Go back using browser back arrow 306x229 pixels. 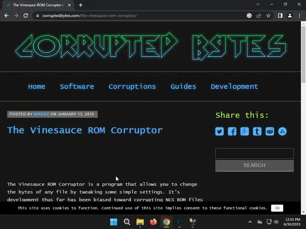click(7, 16)
